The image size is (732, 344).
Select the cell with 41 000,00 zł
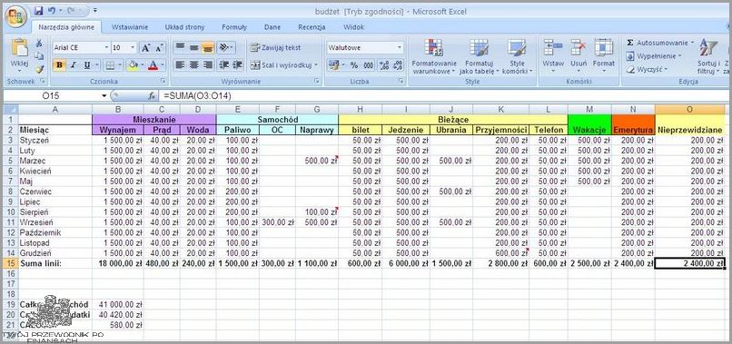(x=118, y=304)
